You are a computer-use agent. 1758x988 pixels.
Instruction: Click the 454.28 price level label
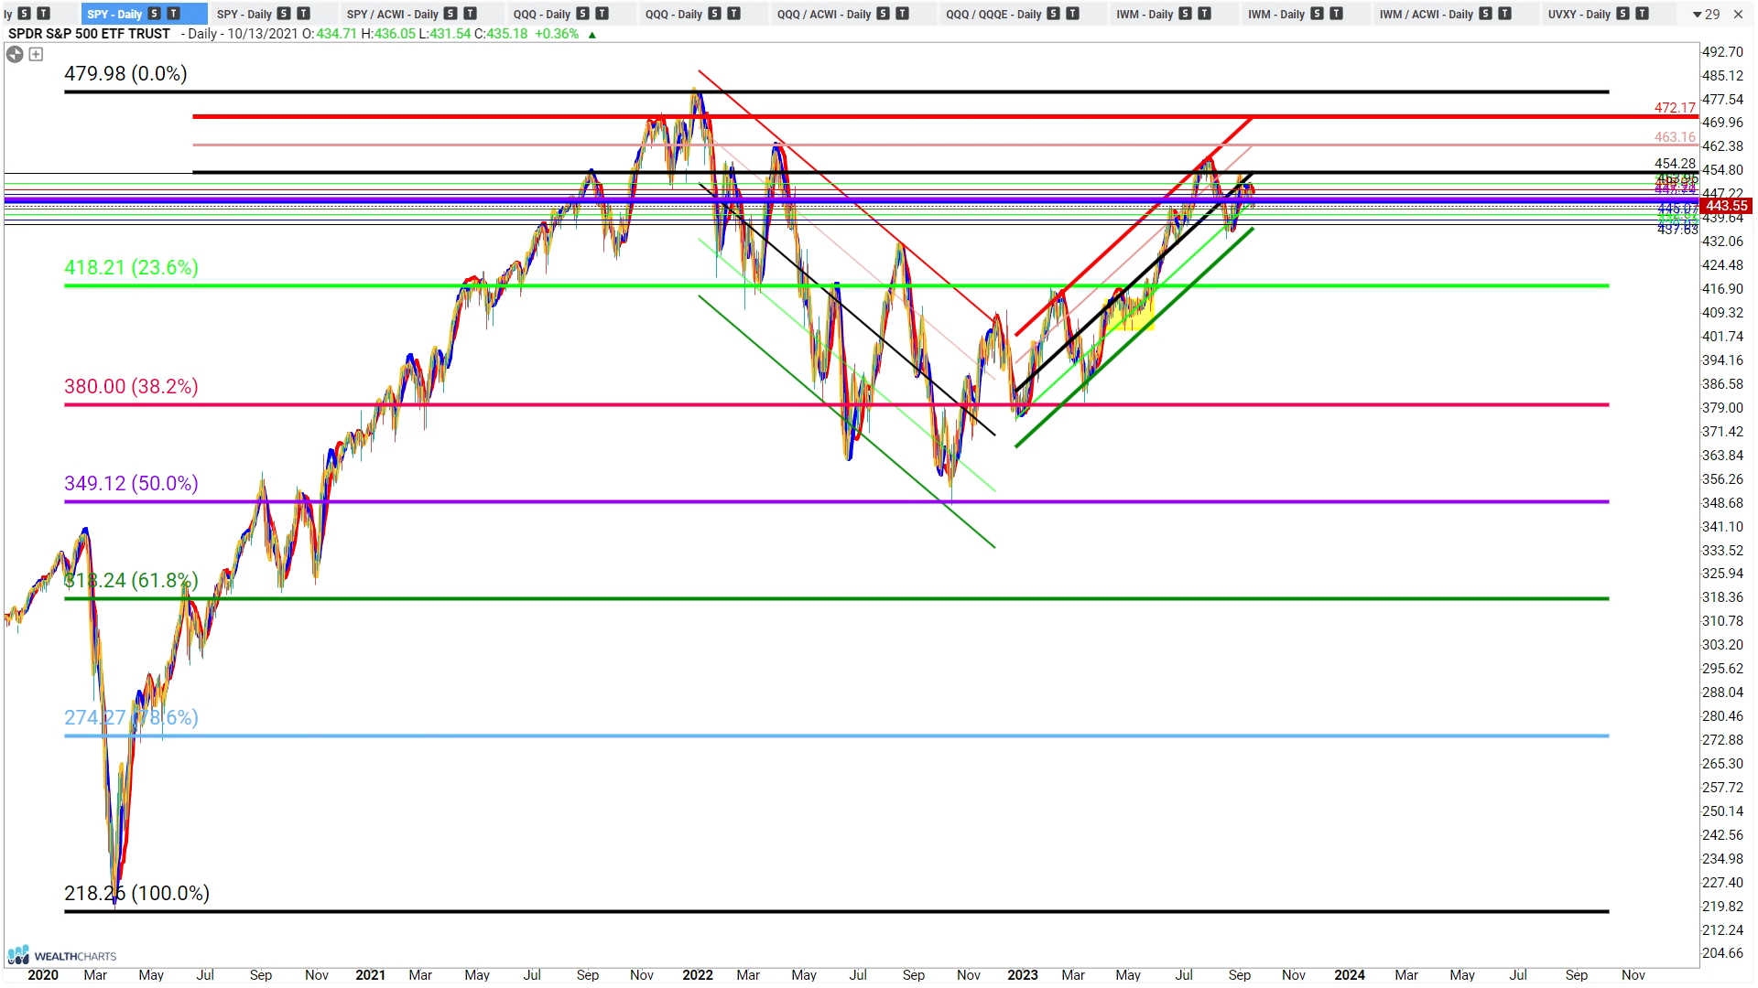pyautogui.click(x=1675, y=164)
